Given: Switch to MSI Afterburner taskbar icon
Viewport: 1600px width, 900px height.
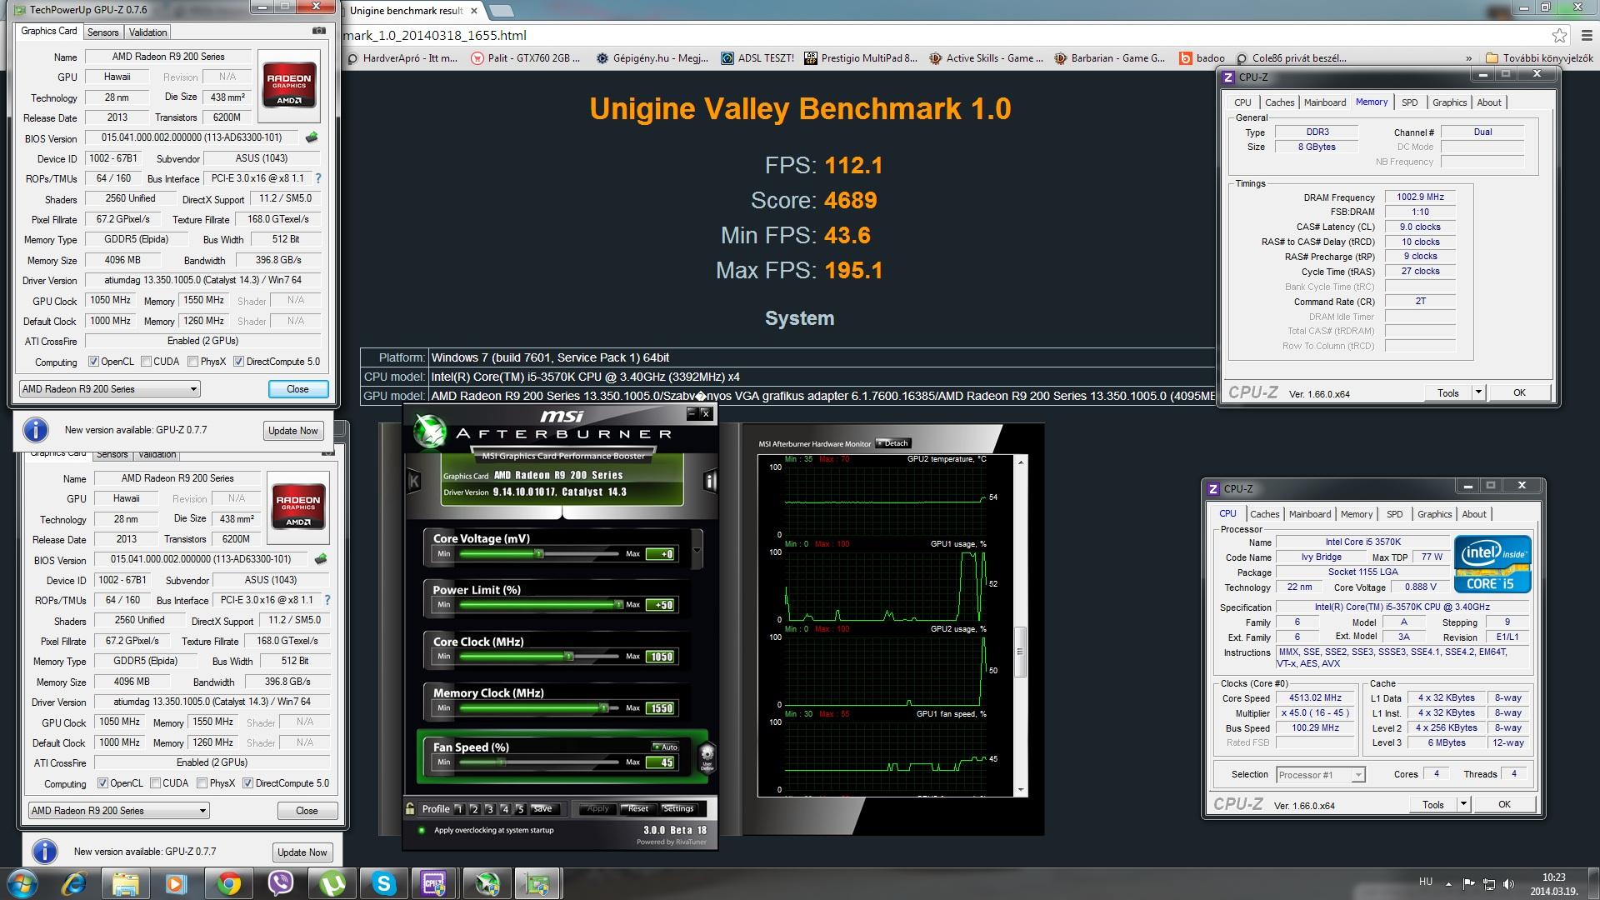Looking at the screenshot, I should tap(487, 883).
